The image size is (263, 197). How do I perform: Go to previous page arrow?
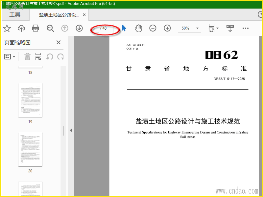(x=65, y=28)
